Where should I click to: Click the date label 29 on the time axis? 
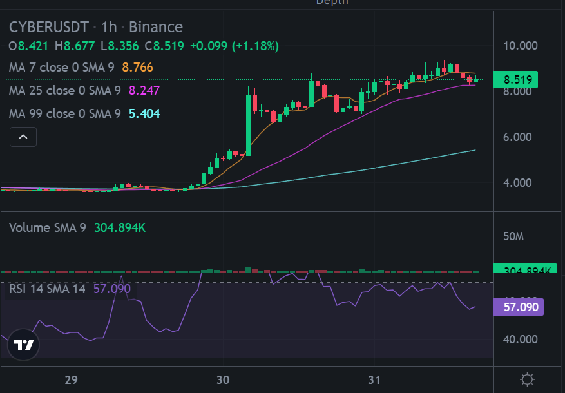pyautogui.click(x=71, y=380)
